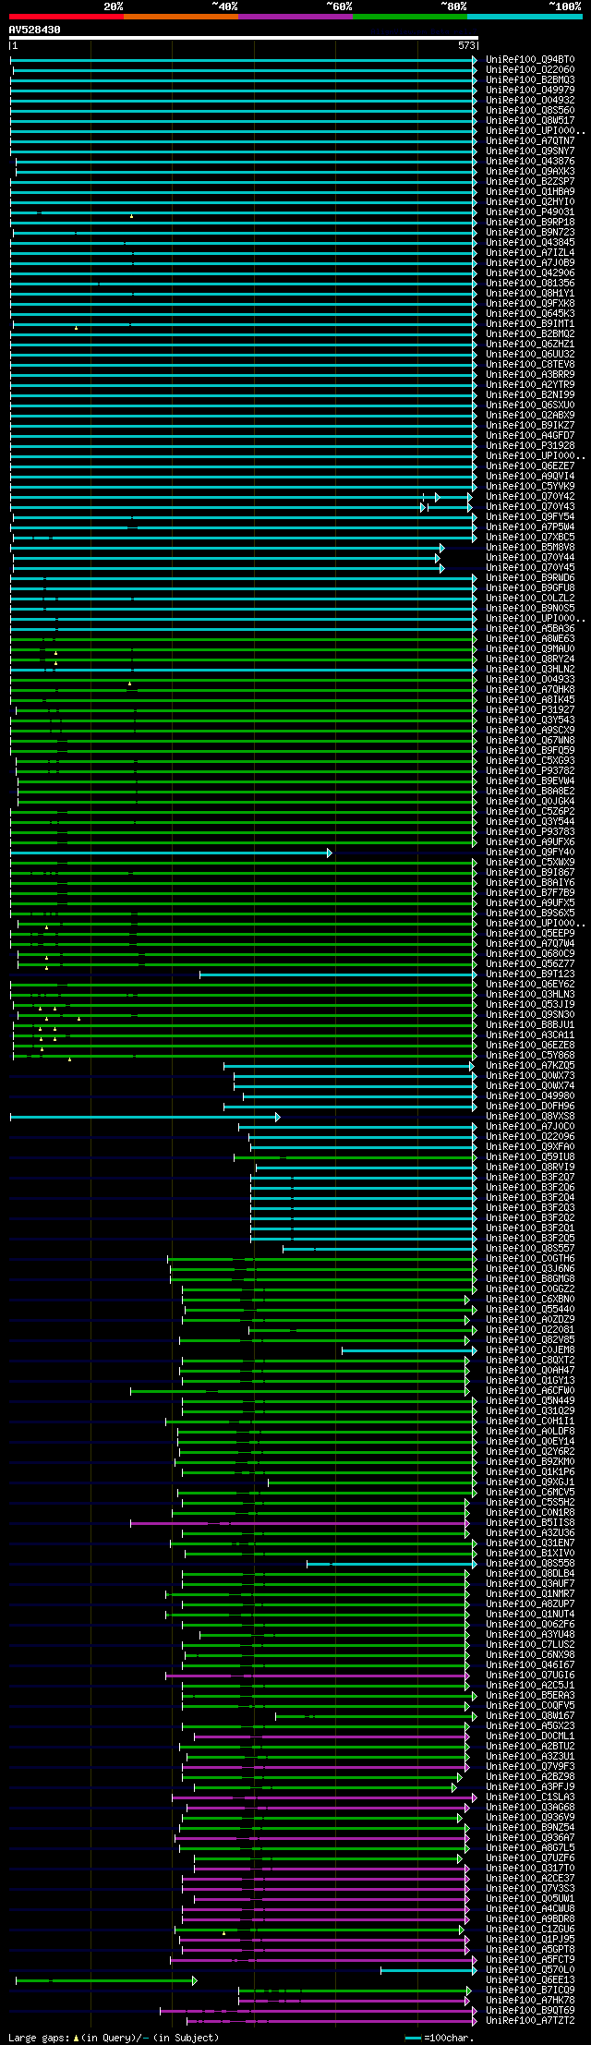This screenshot has height=2045, width=591.
Task: Open the UniRef100_Q8S560 entry
Action: pos(530,110)
